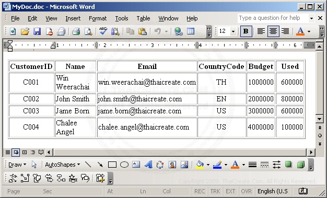This screenshot has height=198, width=327.
Task: Open a file with the folder icon
Action: point(25,31)
